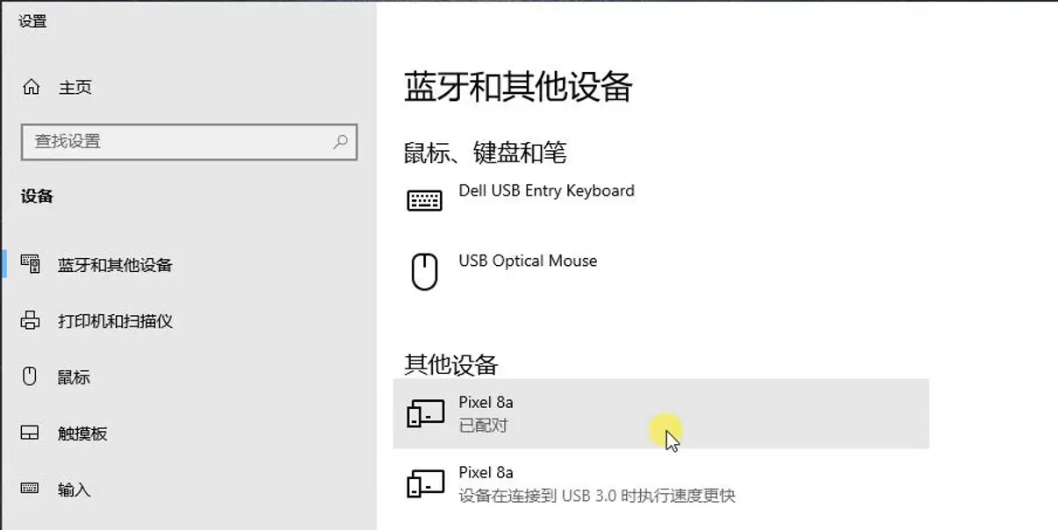The width and height of the screenshot is (1058, 530).
Task: Click the home icon beside 主页
Action: point(31,87)
